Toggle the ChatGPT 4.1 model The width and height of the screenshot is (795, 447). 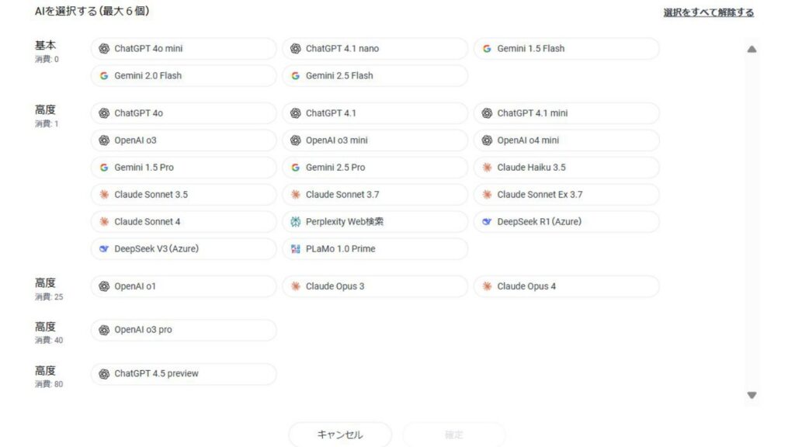(375, 113)
